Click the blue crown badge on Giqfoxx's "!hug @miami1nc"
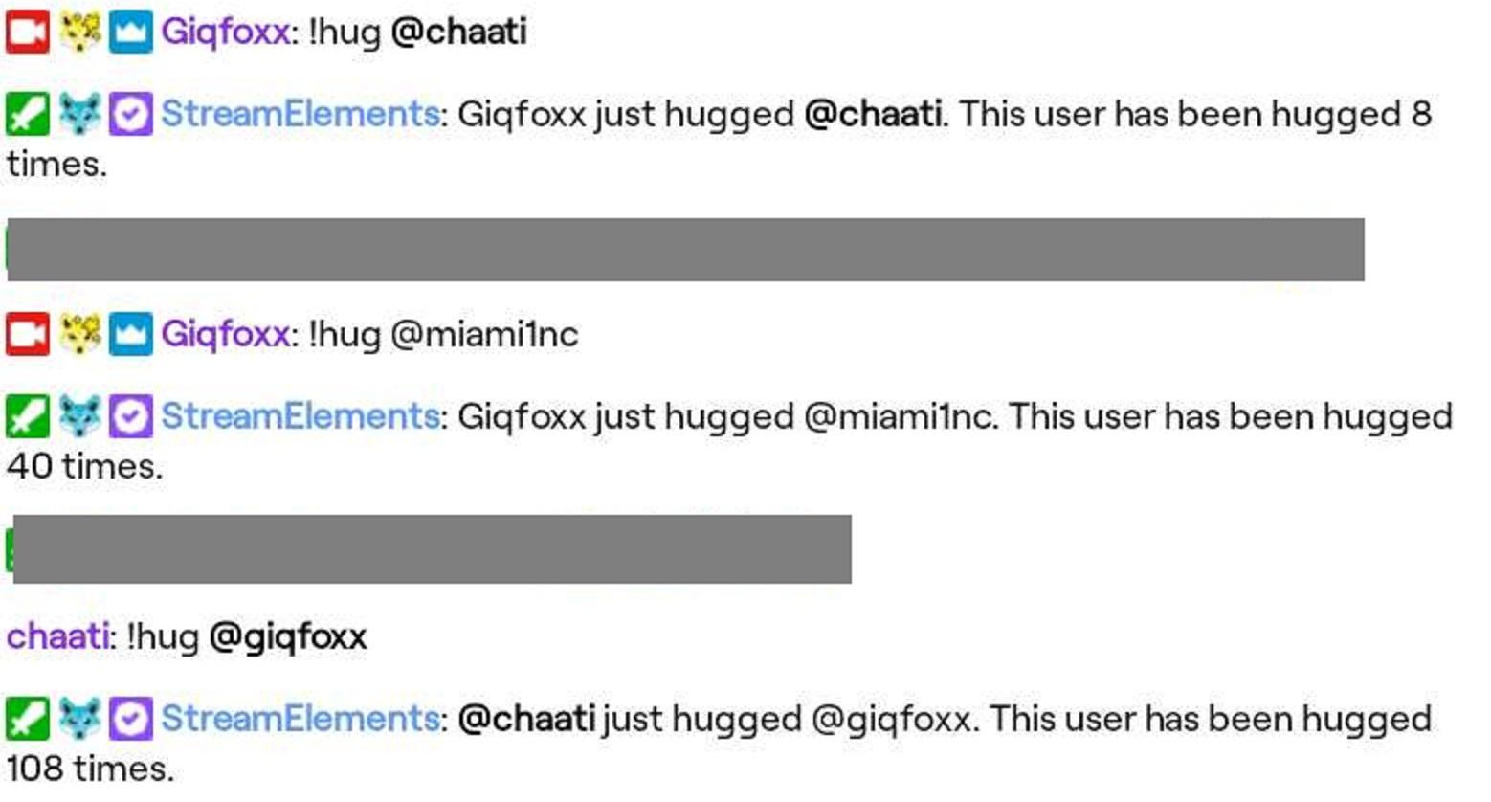 point(130,335)
